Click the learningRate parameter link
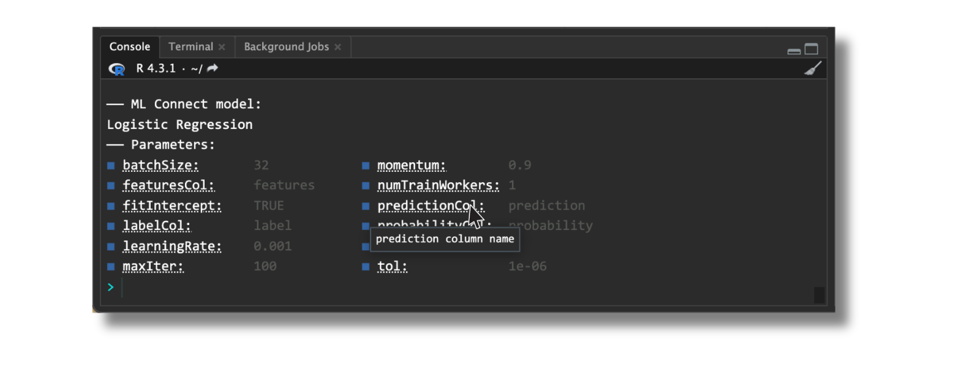Image resolution: width=953 pixels, height=367 pixels. [172, 247]
